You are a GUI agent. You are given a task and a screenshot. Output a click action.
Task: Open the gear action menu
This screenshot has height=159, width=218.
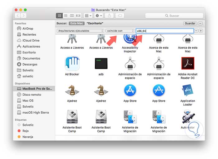tap(99, 16)
